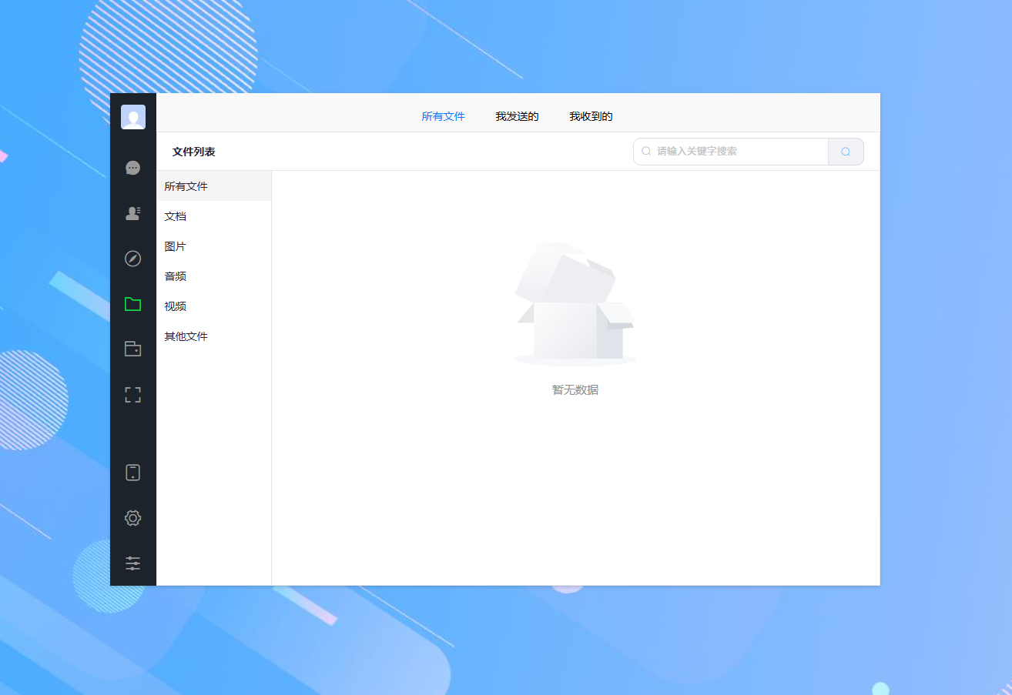Select the green folder files icon
1012x695 pixels.
[133, 304]
